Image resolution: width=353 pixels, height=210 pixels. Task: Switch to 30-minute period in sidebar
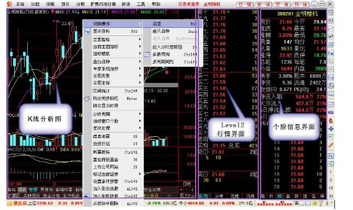331,196
